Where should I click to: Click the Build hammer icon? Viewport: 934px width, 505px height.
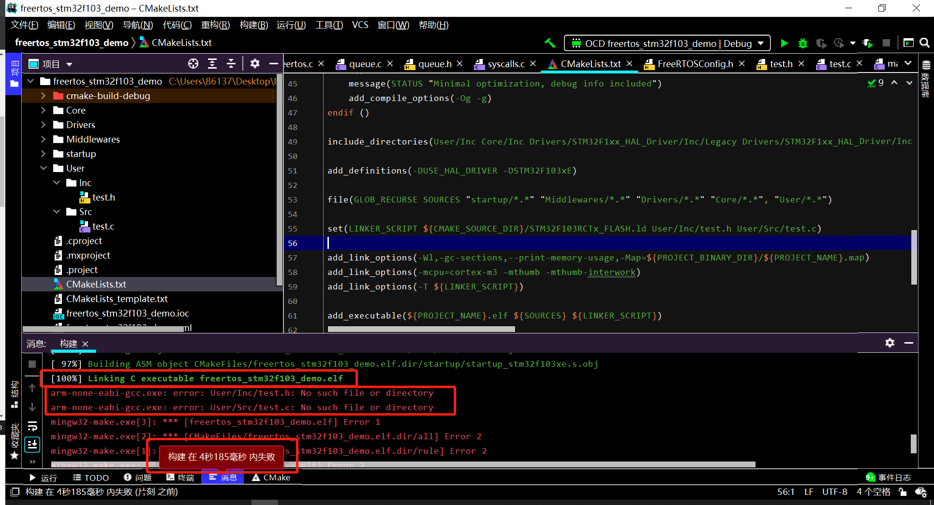pyautogui.click(x=549, y=43)
